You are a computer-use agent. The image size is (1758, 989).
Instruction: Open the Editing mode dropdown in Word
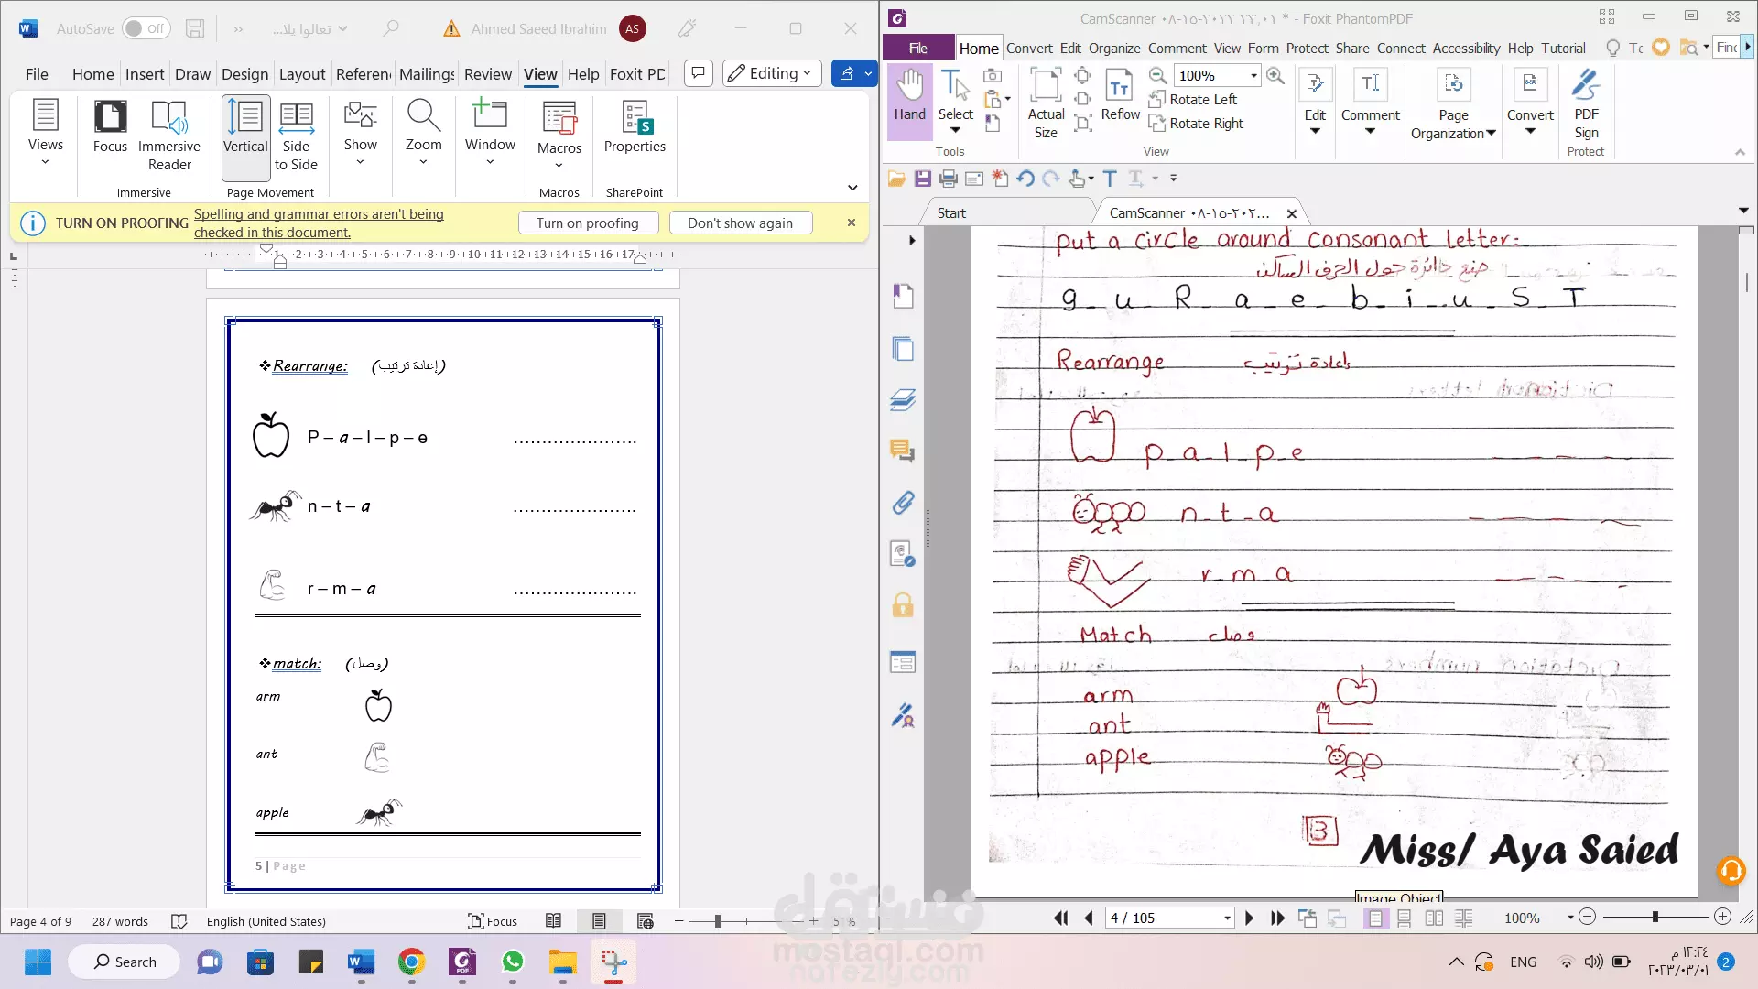tap(772, 73)
